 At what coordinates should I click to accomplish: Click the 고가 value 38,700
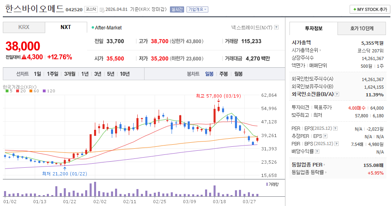159,41
